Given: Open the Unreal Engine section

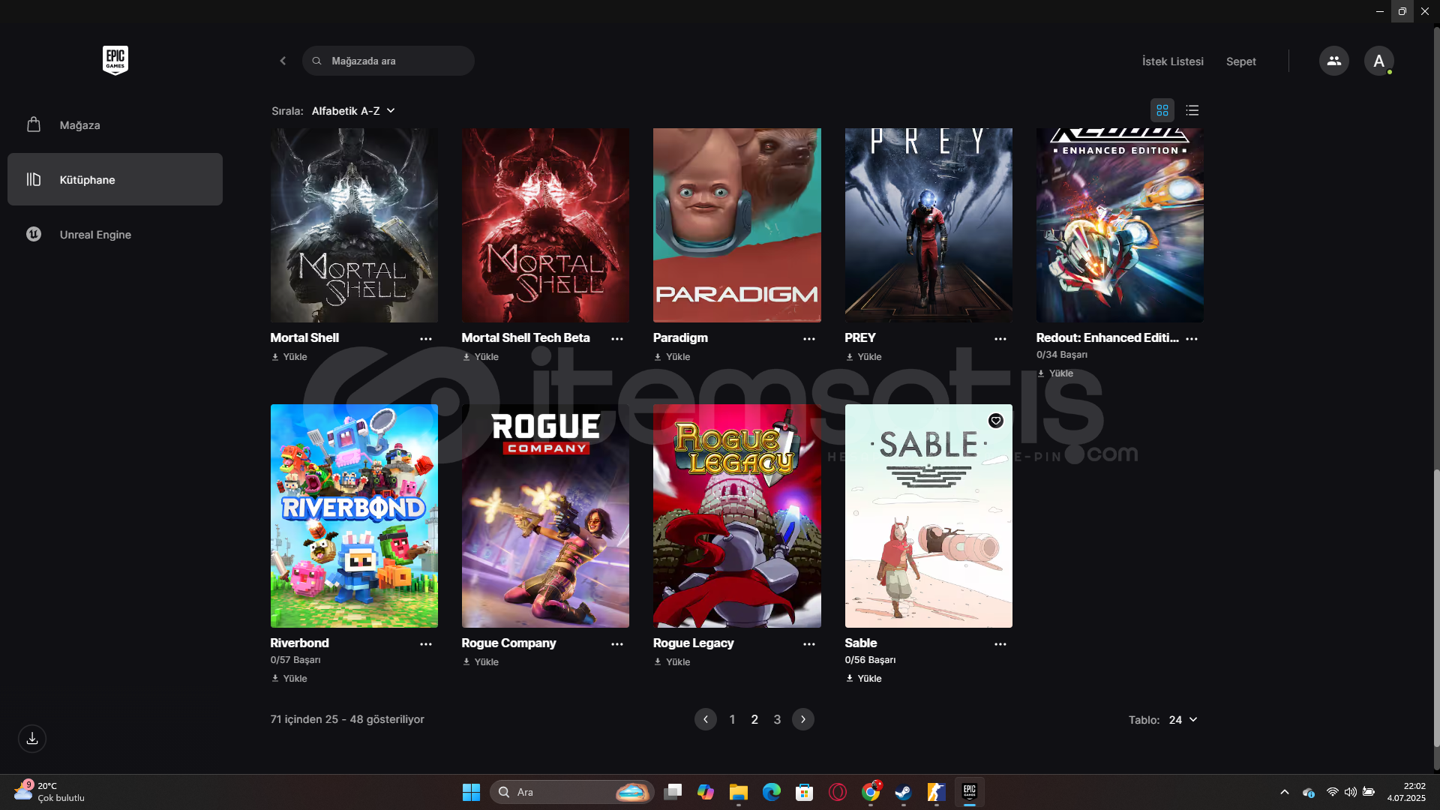Looking at the screenshot, I should click(x=115, y=234).
